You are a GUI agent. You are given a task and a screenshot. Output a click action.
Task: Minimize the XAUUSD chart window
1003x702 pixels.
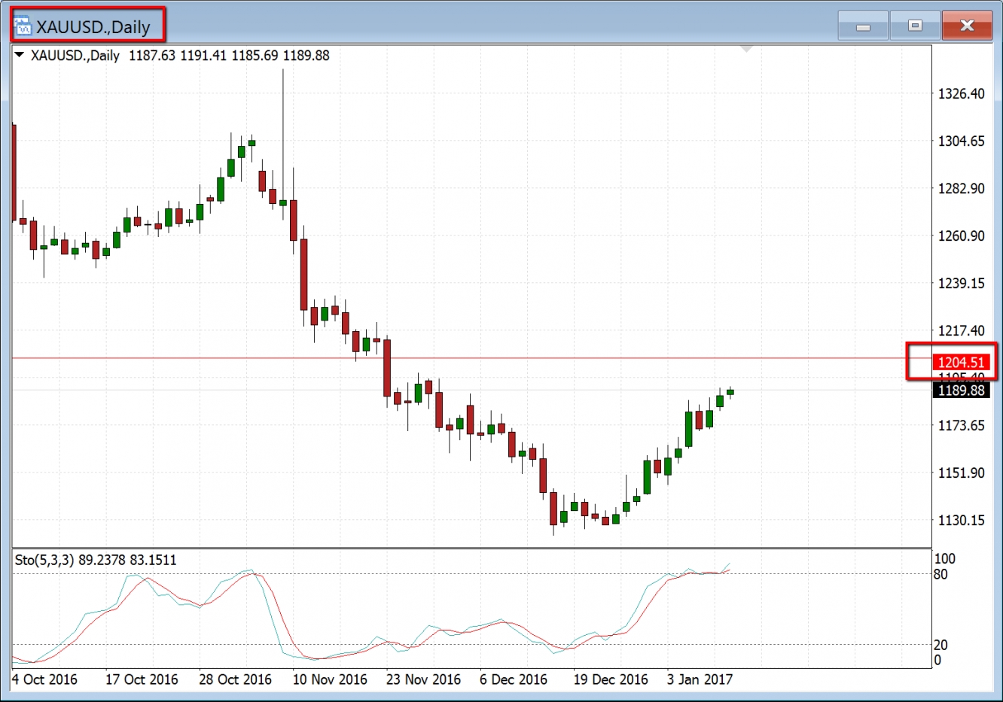[863, 26]
